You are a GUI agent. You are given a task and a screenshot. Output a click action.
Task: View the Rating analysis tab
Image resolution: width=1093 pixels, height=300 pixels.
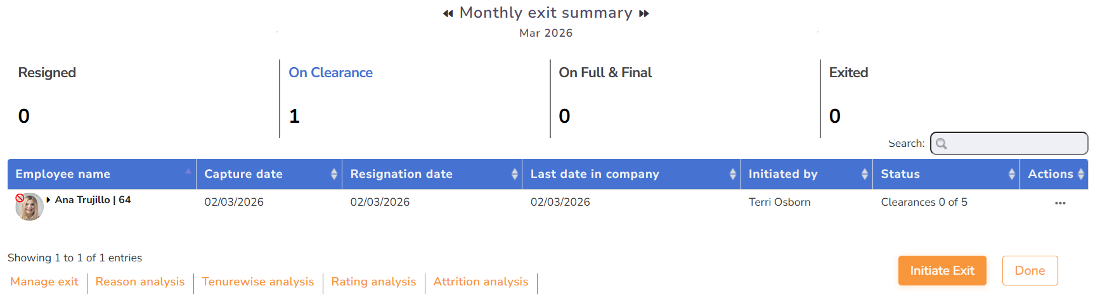(x=373, y=282)
